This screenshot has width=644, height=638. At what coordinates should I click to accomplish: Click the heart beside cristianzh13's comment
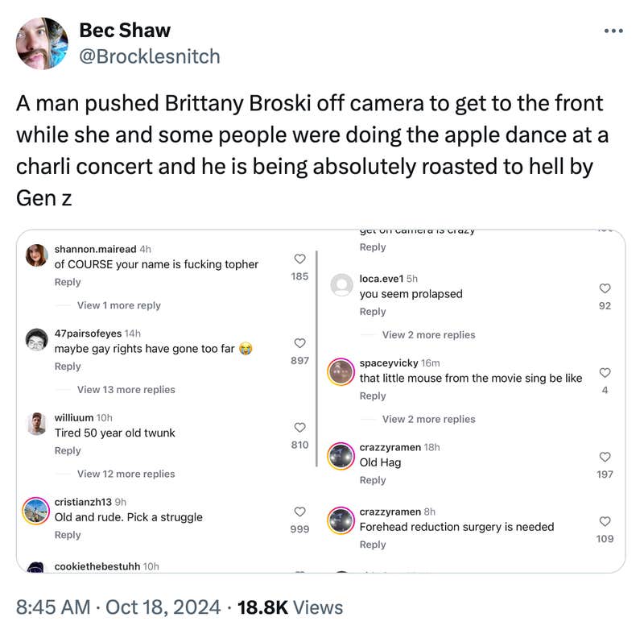(299, 511)
